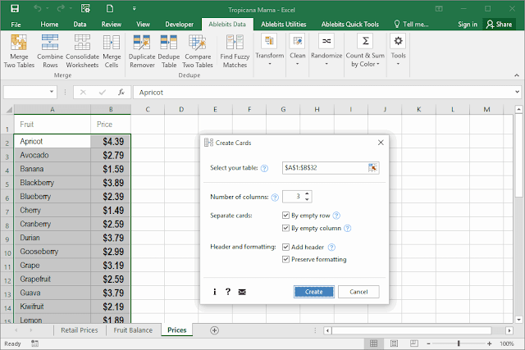
Task: Launch Merge Two Tables tool
Action: (x=19, y=51)
